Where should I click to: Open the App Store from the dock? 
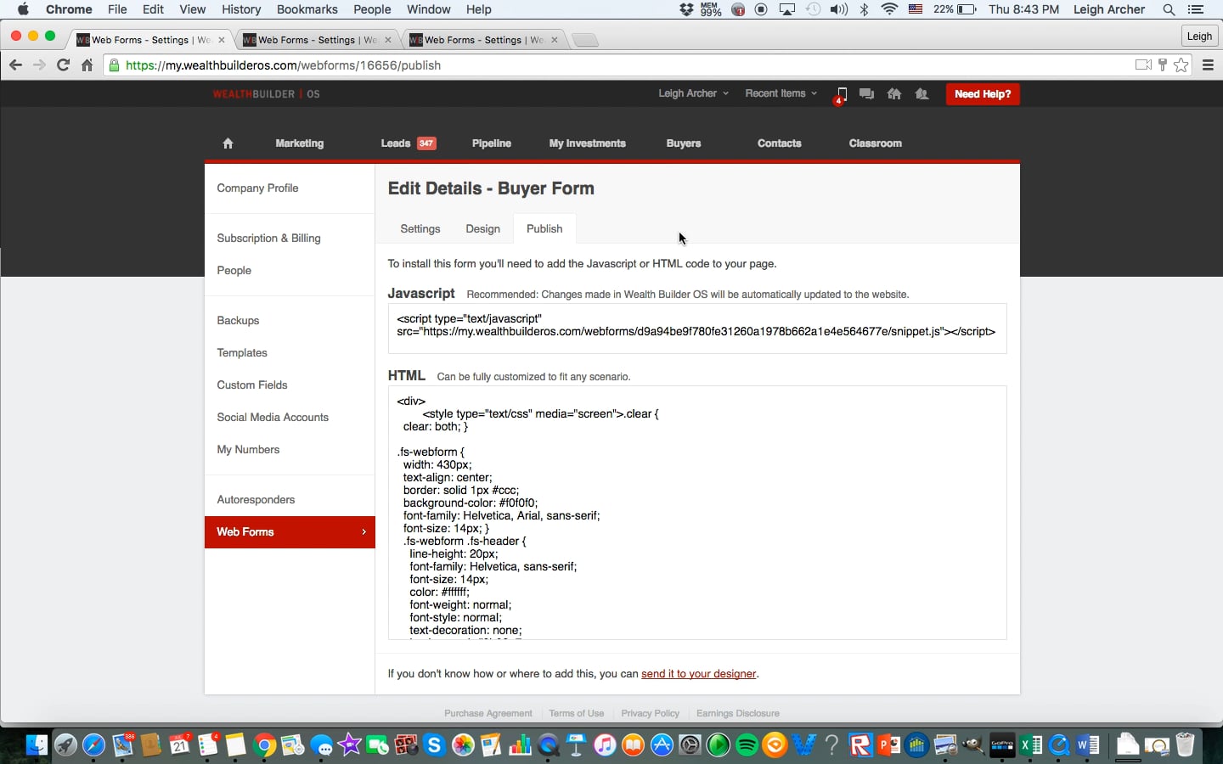(662, 745)
